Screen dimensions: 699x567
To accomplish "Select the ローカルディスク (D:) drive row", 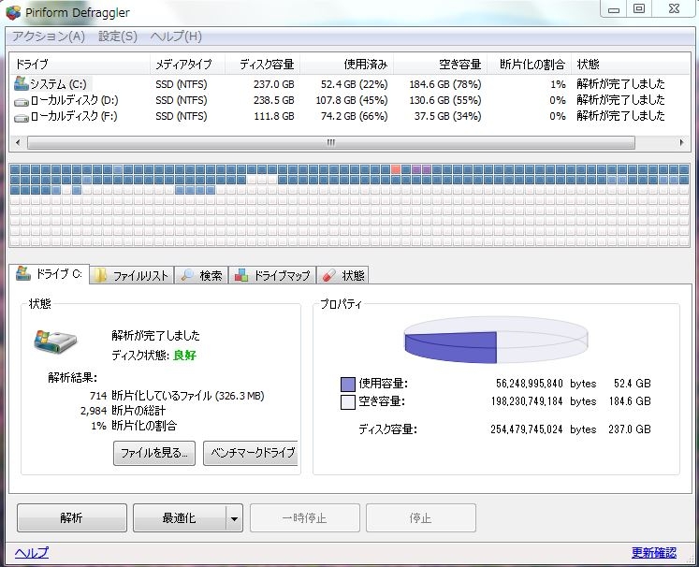I will (x=350, y=100).
